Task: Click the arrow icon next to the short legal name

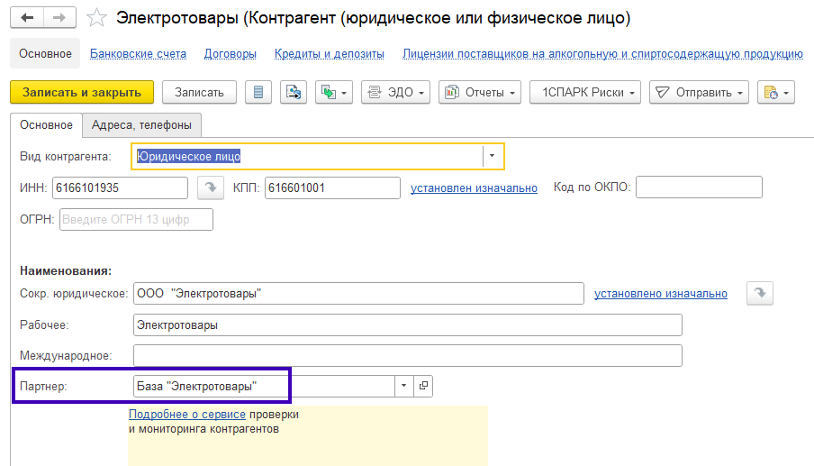Action: [760, 293]
